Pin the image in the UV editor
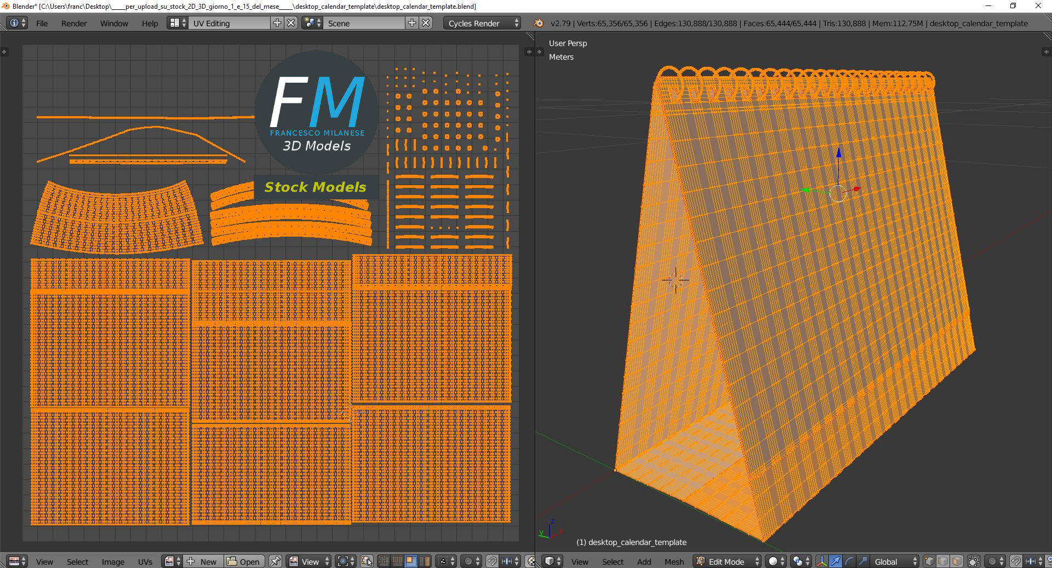Viewport: 1052px width, 568px height. point(275,561)
